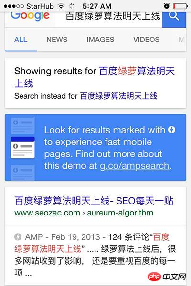Tap the AMP page illustration thumbnail in blue banner
191x286 pixels.
click(22, 147)
